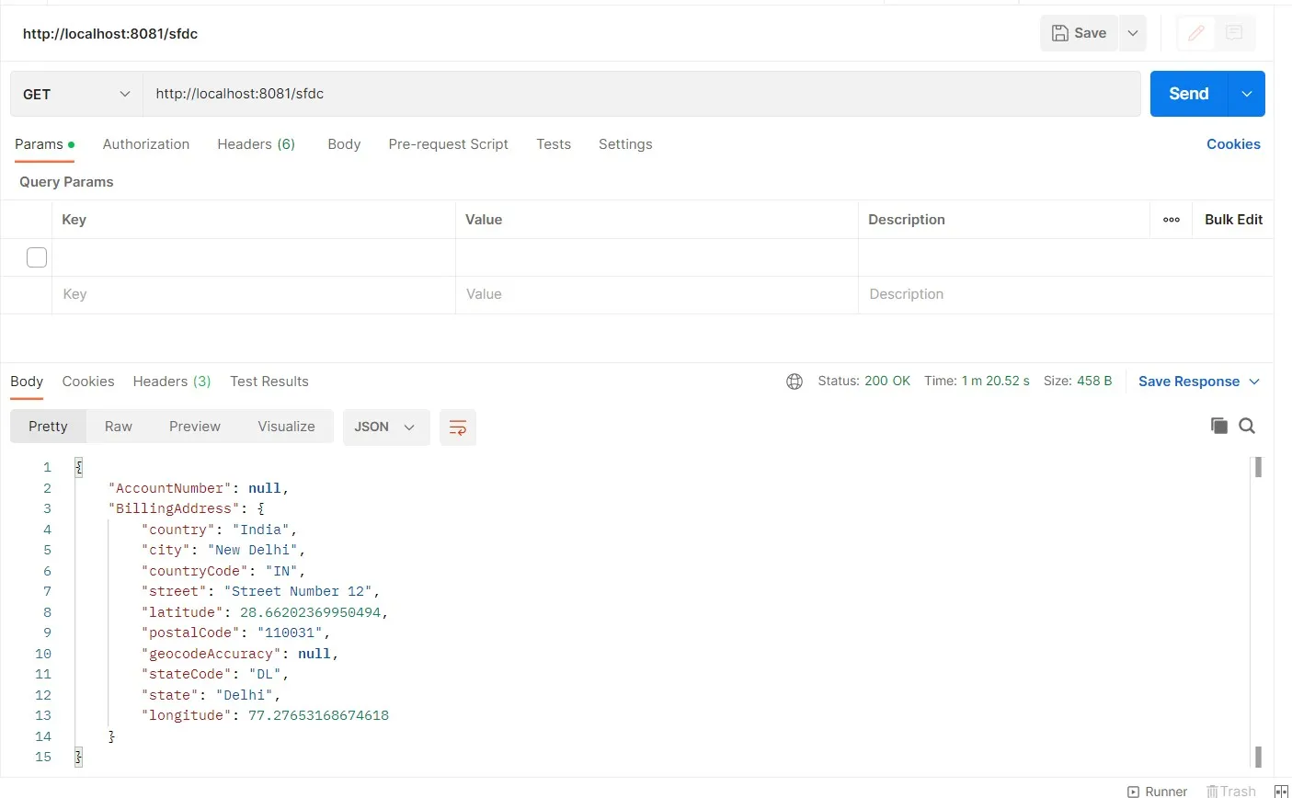Click the Value placeholder input field

(x=657, y=294)
